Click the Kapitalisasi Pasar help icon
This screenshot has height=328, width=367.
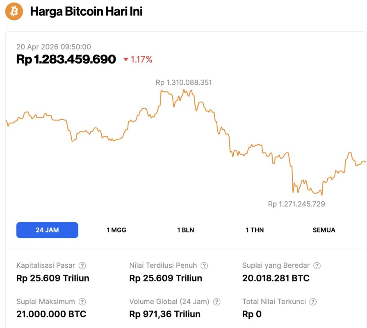coord(82,266)
